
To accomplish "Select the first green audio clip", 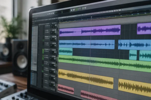I will [x=89, y=62].
